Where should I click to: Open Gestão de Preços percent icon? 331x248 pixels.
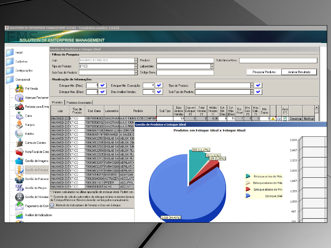pos(19,188)
